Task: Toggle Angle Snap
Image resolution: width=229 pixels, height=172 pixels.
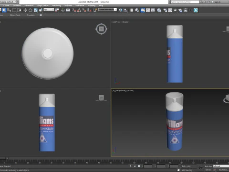Action: [79, 10]
